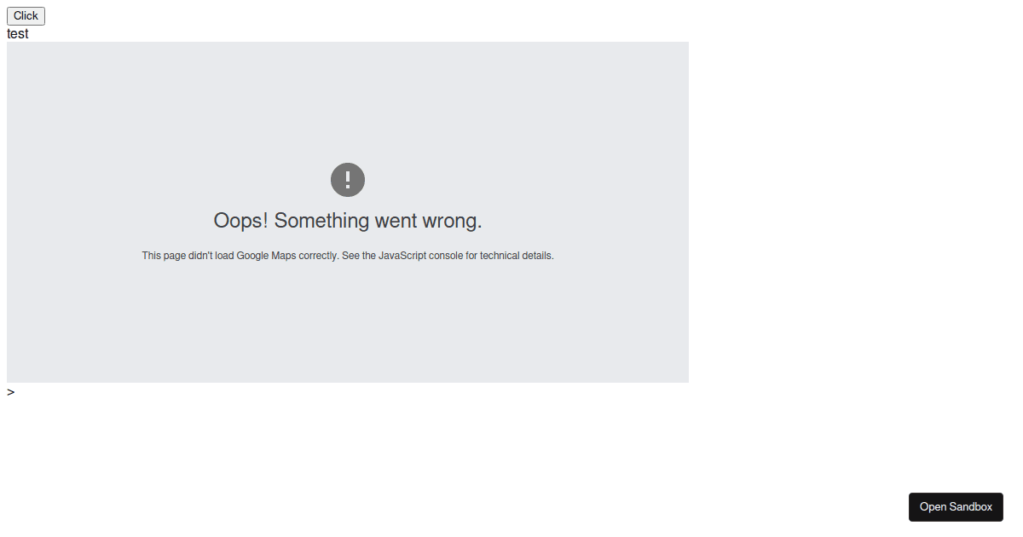Click the word "Something" in the heading
The width and height of the screenshot is (1023, 537).
321,221
